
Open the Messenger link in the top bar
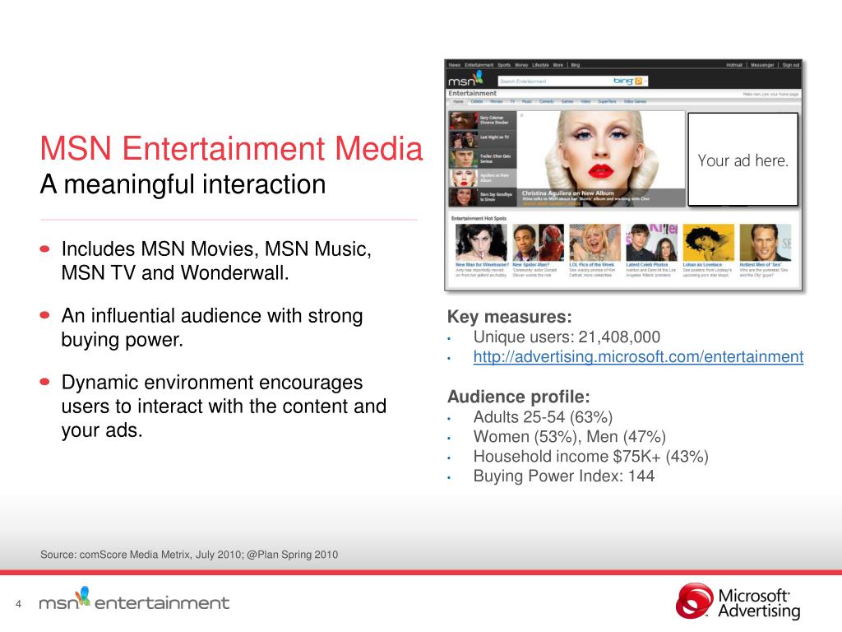pyautogui.click(x=762, y=65)
